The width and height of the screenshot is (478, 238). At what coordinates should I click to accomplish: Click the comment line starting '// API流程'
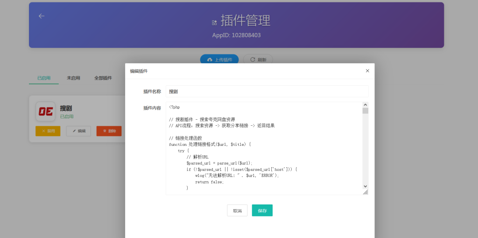click(x=222, y=126)
